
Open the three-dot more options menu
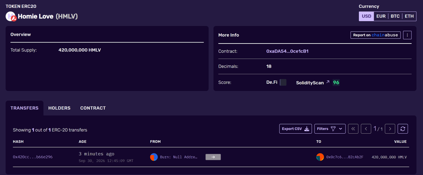(x=407, y=35)
